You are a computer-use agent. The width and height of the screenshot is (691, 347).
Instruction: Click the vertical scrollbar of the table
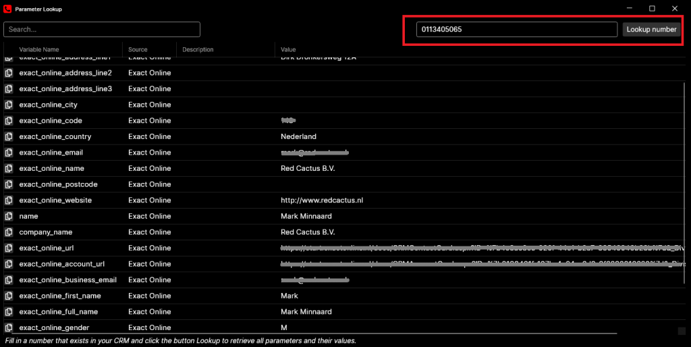coord(684,183)
